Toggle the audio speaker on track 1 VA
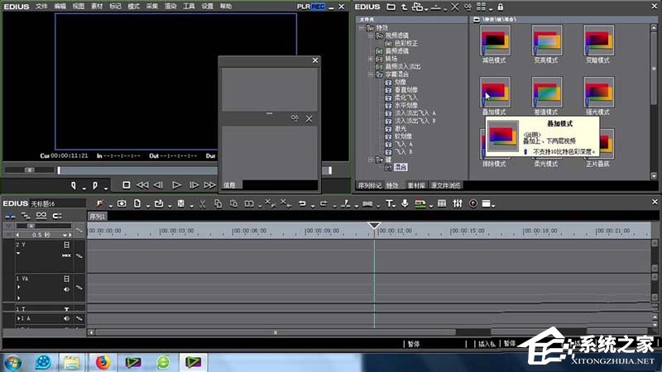662x372 pixels. pos(66,289)
